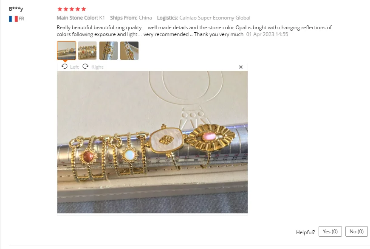Open the second review photo thumbnail
370x249 pixels.
(x=88, y=50)
